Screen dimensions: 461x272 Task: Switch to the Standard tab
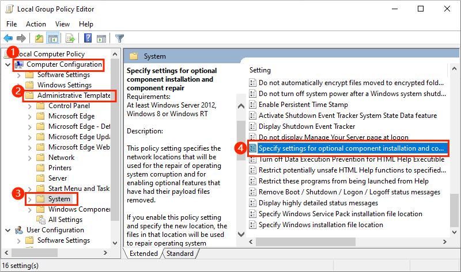180,254
